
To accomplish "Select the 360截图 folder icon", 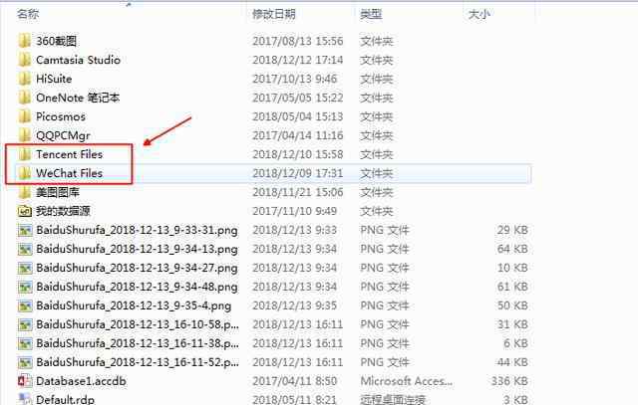I will tap(24, 41).
